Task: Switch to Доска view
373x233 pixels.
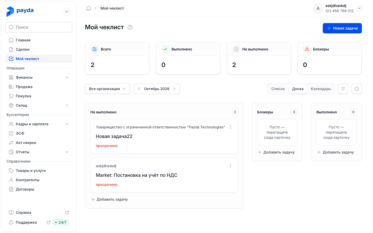Action: (298, 89)
